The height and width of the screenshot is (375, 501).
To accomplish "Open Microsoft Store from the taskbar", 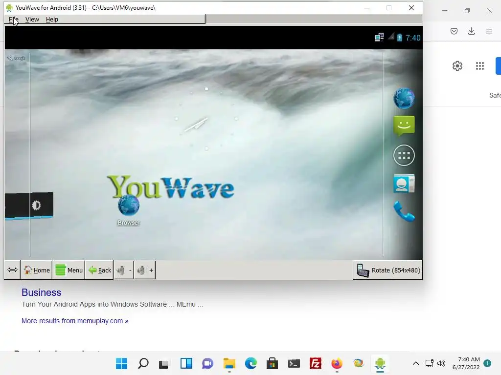I will [272, 363].
